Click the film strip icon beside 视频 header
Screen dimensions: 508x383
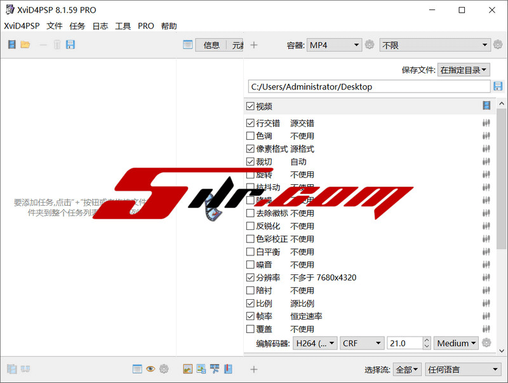[x=486, y=106]
